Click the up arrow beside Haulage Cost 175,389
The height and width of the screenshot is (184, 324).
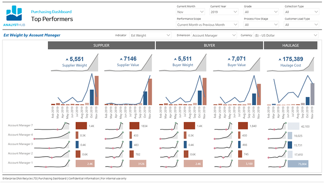pos(280,60)
